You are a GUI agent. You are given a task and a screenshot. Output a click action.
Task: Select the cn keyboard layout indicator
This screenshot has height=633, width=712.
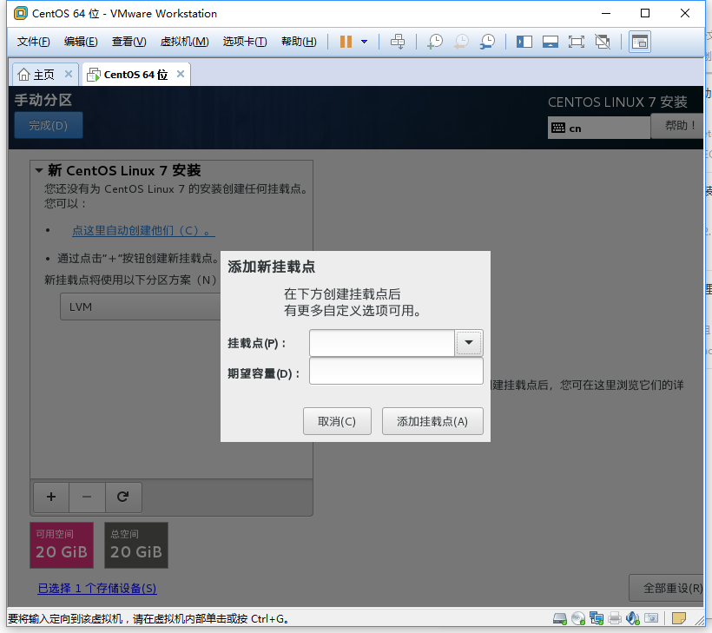(x=598, y=128)
